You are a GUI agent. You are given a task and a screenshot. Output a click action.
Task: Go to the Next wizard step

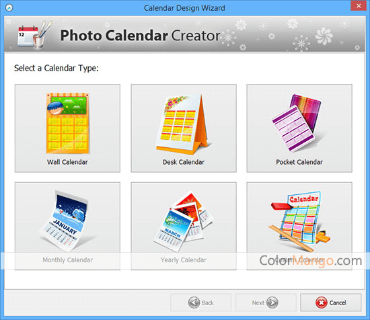tap(266, 303)
